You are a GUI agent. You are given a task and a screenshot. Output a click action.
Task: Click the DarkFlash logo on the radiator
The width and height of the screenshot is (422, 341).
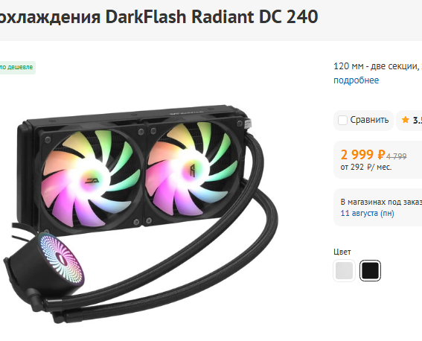click(187, 112)
